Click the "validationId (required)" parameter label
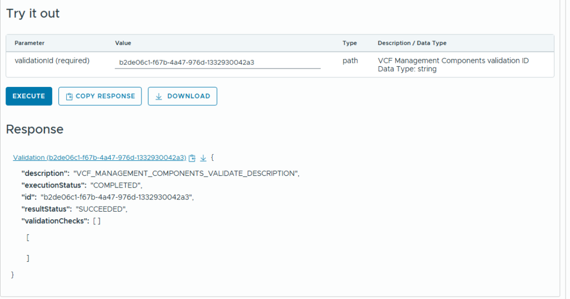 (x=52, y=61)
